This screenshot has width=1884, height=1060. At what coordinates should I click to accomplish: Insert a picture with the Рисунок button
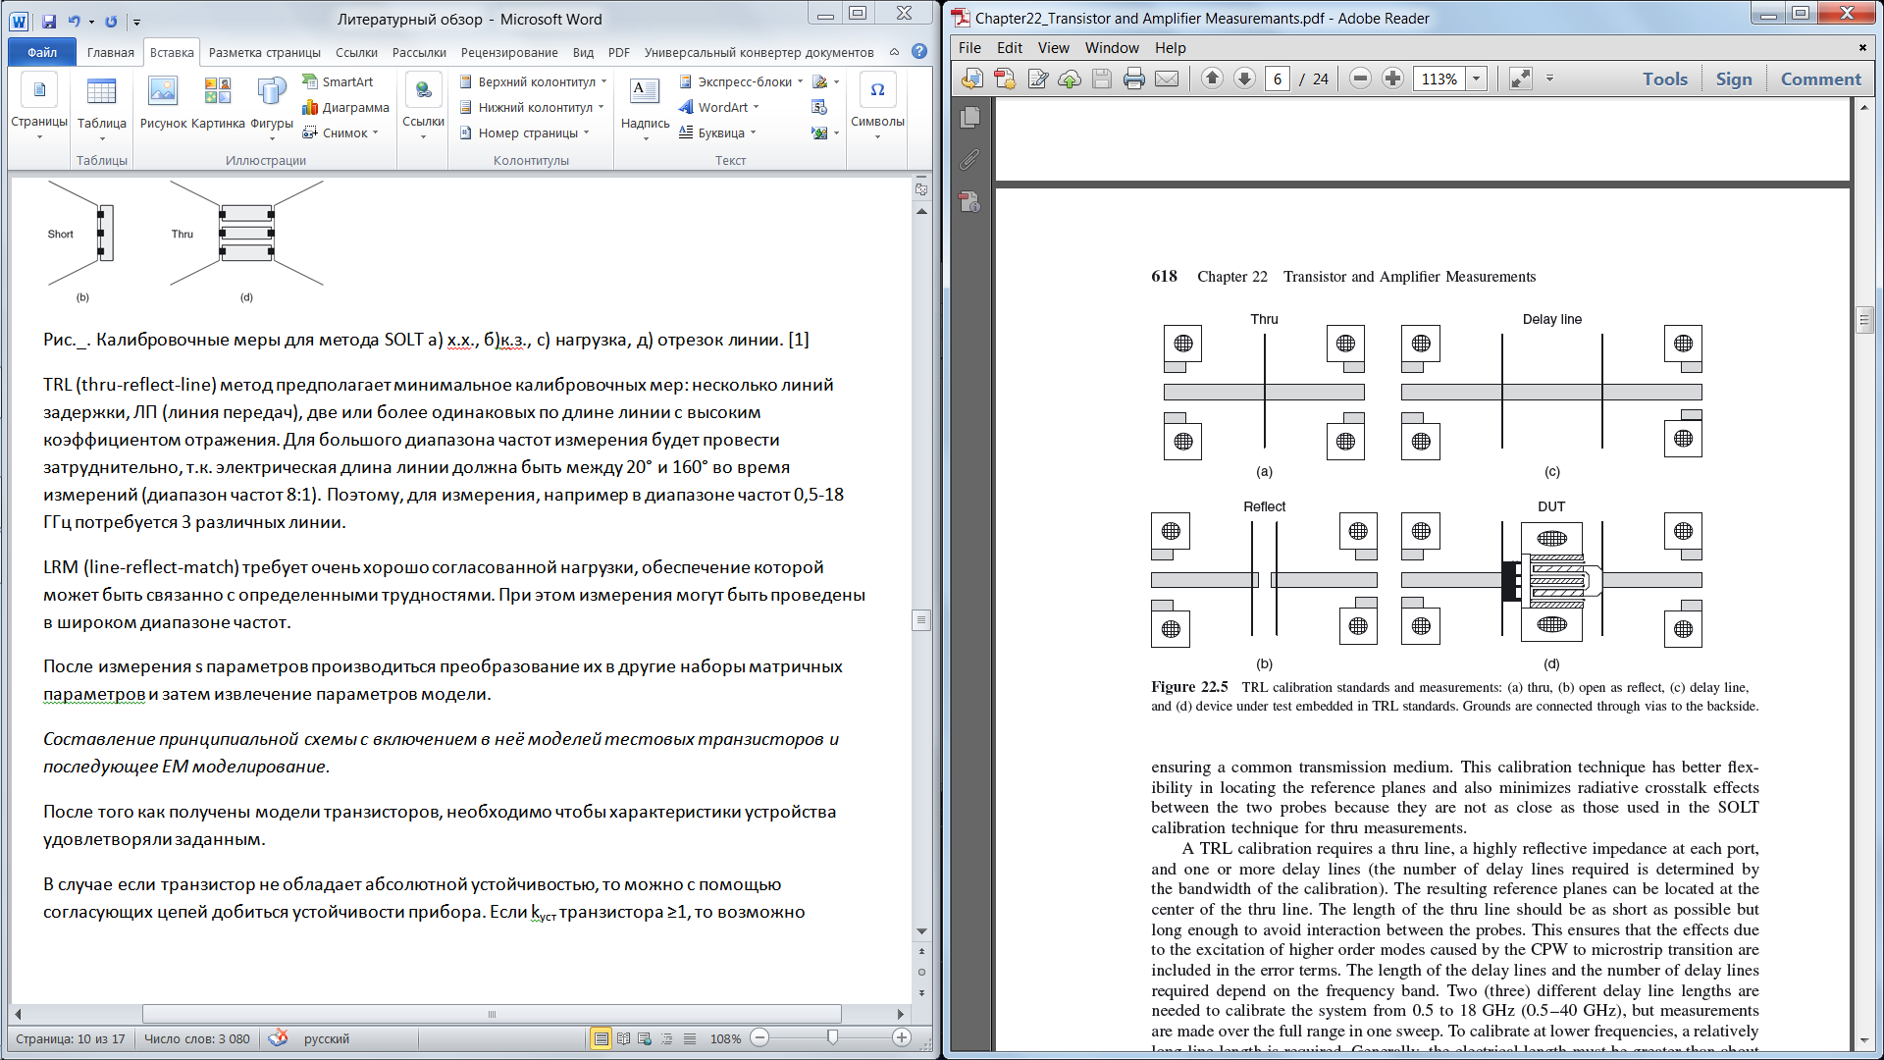coord(163,103)
